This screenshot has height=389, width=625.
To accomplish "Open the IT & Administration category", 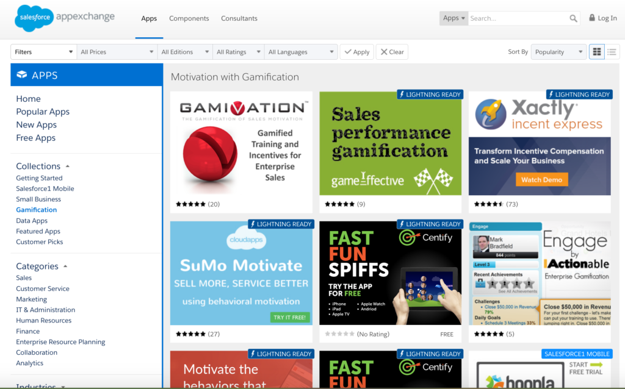I will point(45,310).
